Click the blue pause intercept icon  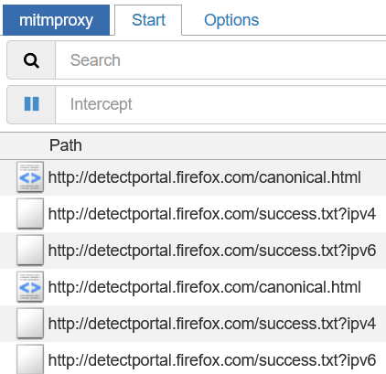tap(31, 104)
